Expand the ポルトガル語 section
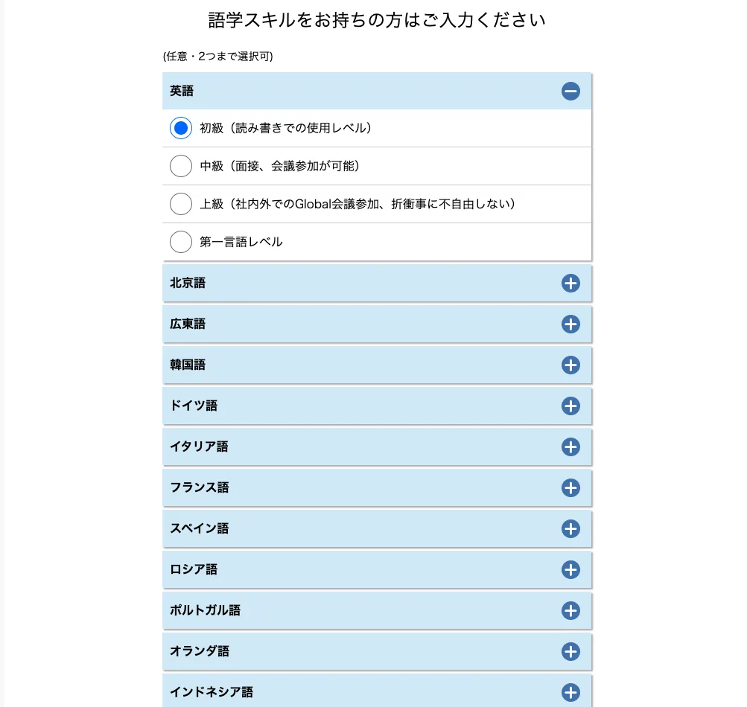 point(377,610)
